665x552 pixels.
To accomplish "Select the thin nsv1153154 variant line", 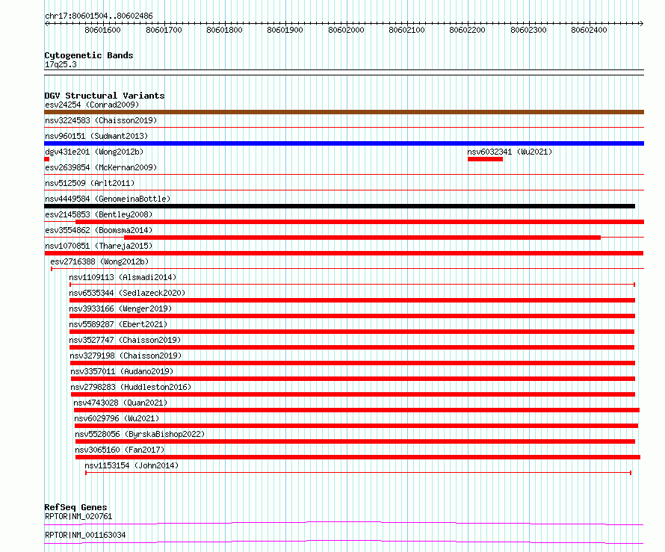I will coord(359,473).
